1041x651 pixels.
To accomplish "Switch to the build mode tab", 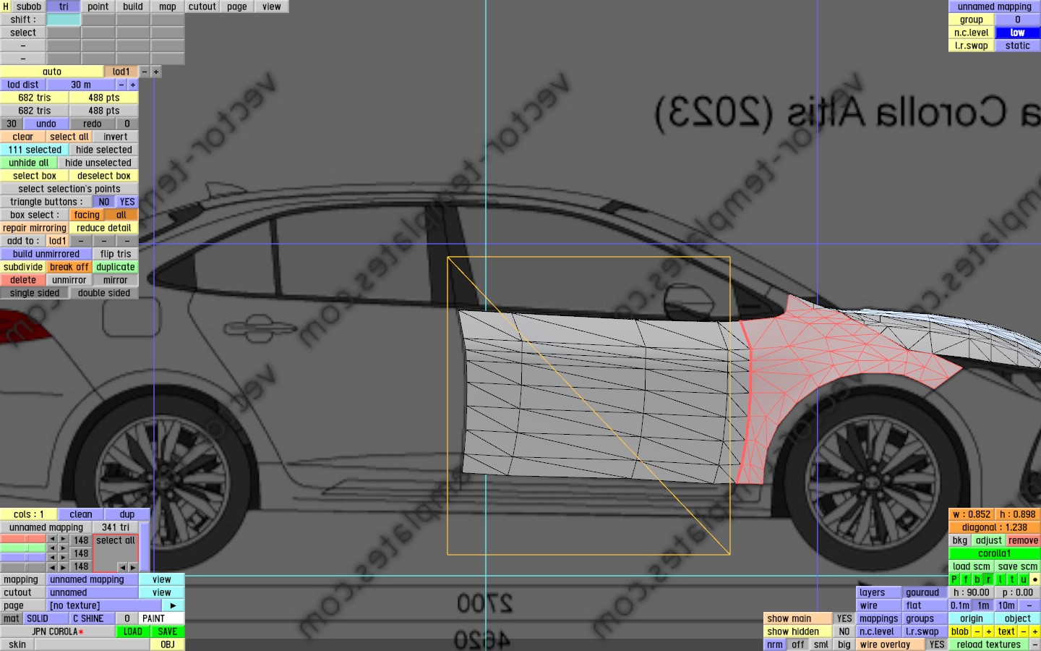I will pos(133,7).
